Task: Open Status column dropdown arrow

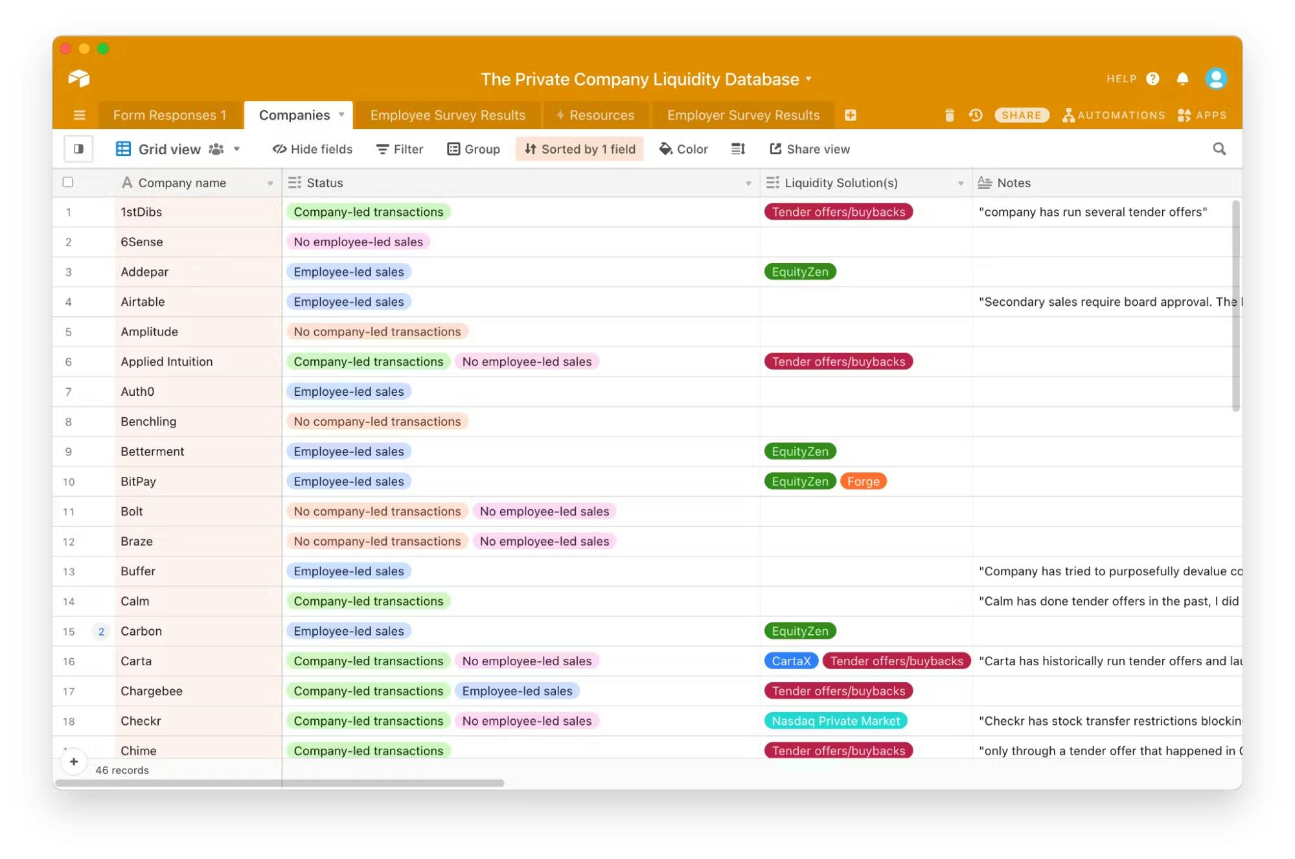Action: pyautogui.click(x=748, y=183)
